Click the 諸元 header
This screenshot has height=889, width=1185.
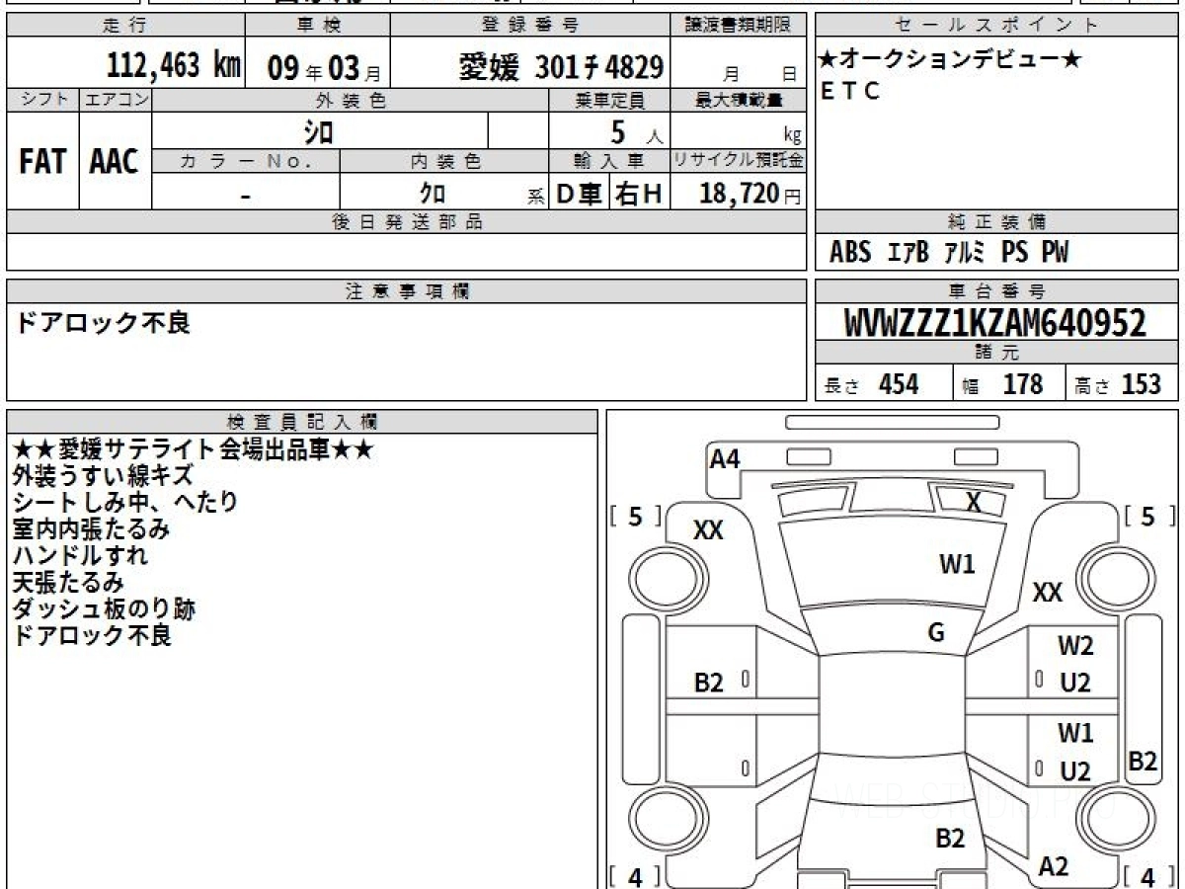click(x=997, y=353)
